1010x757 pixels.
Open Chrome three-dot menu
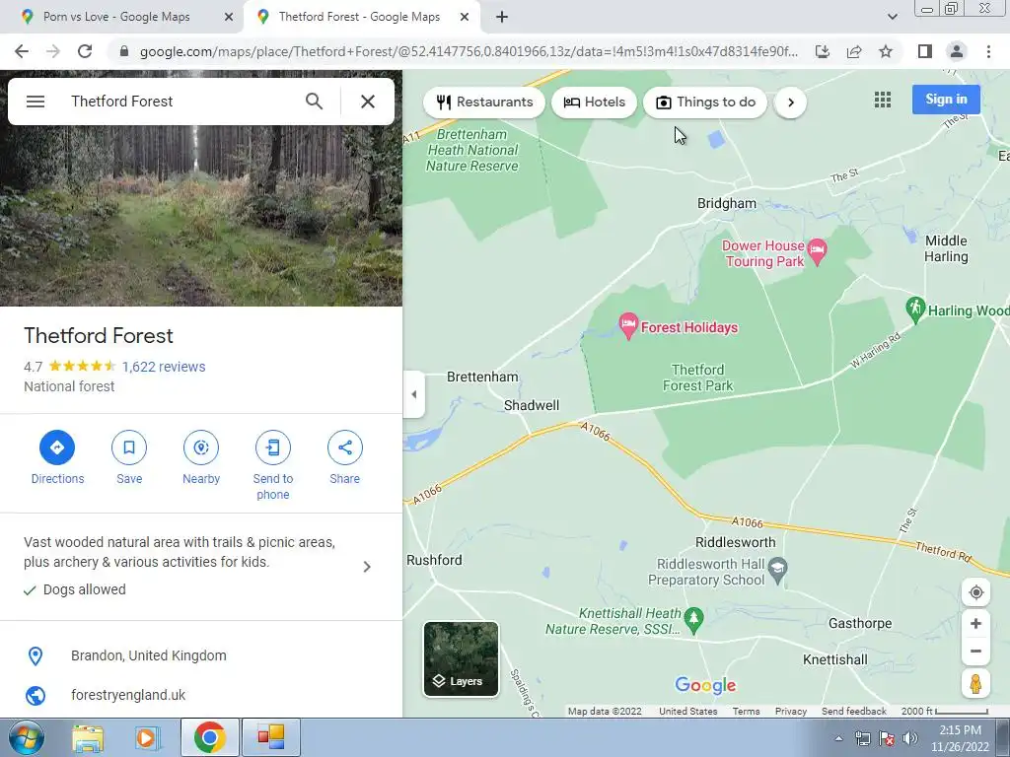coord(988,51)
